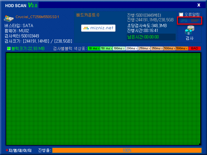
Task: Click inside the green block scan map
Action: (103, 99)
